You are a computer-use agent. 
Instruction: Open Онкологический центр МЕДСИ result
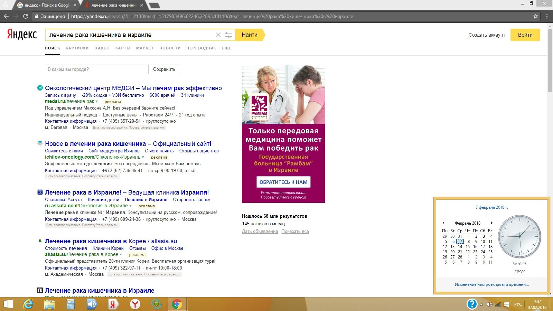pos(133,88)
